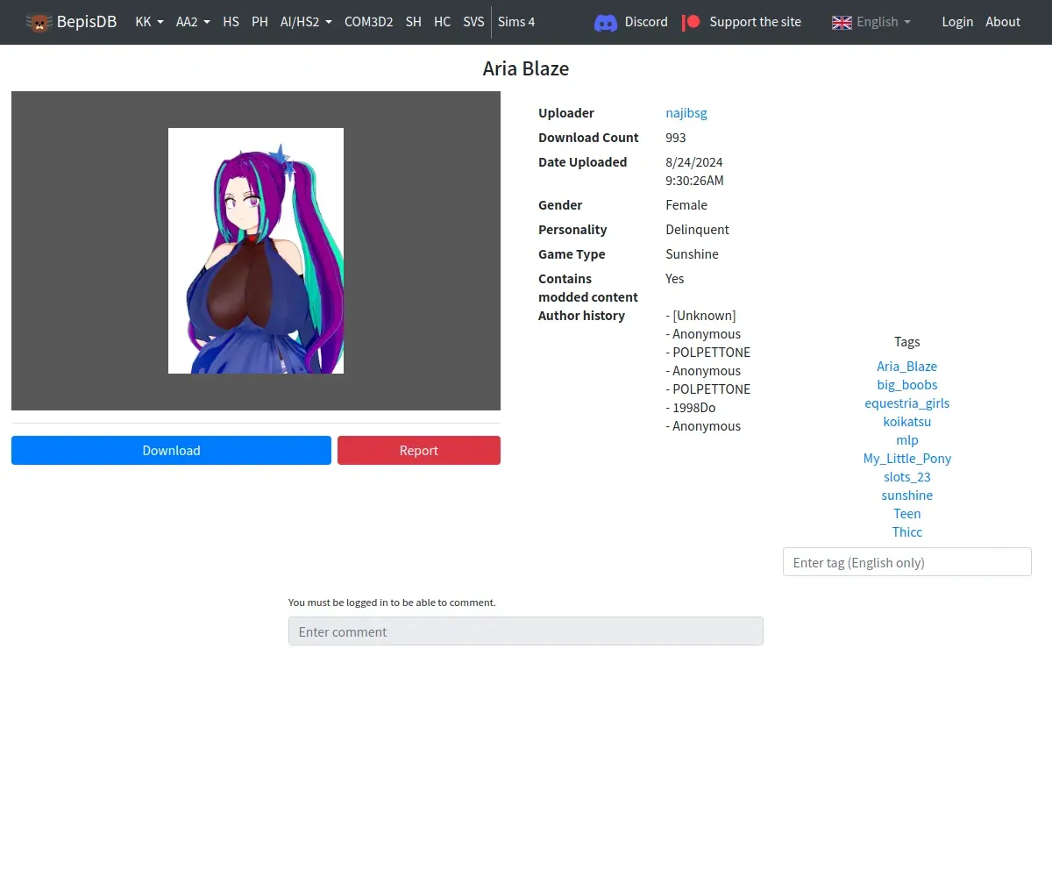The height and width of the screenshot is (877, 1052).
Task: Select the sunshine tag
Action: pyautogui.click(x=906, y=496)
